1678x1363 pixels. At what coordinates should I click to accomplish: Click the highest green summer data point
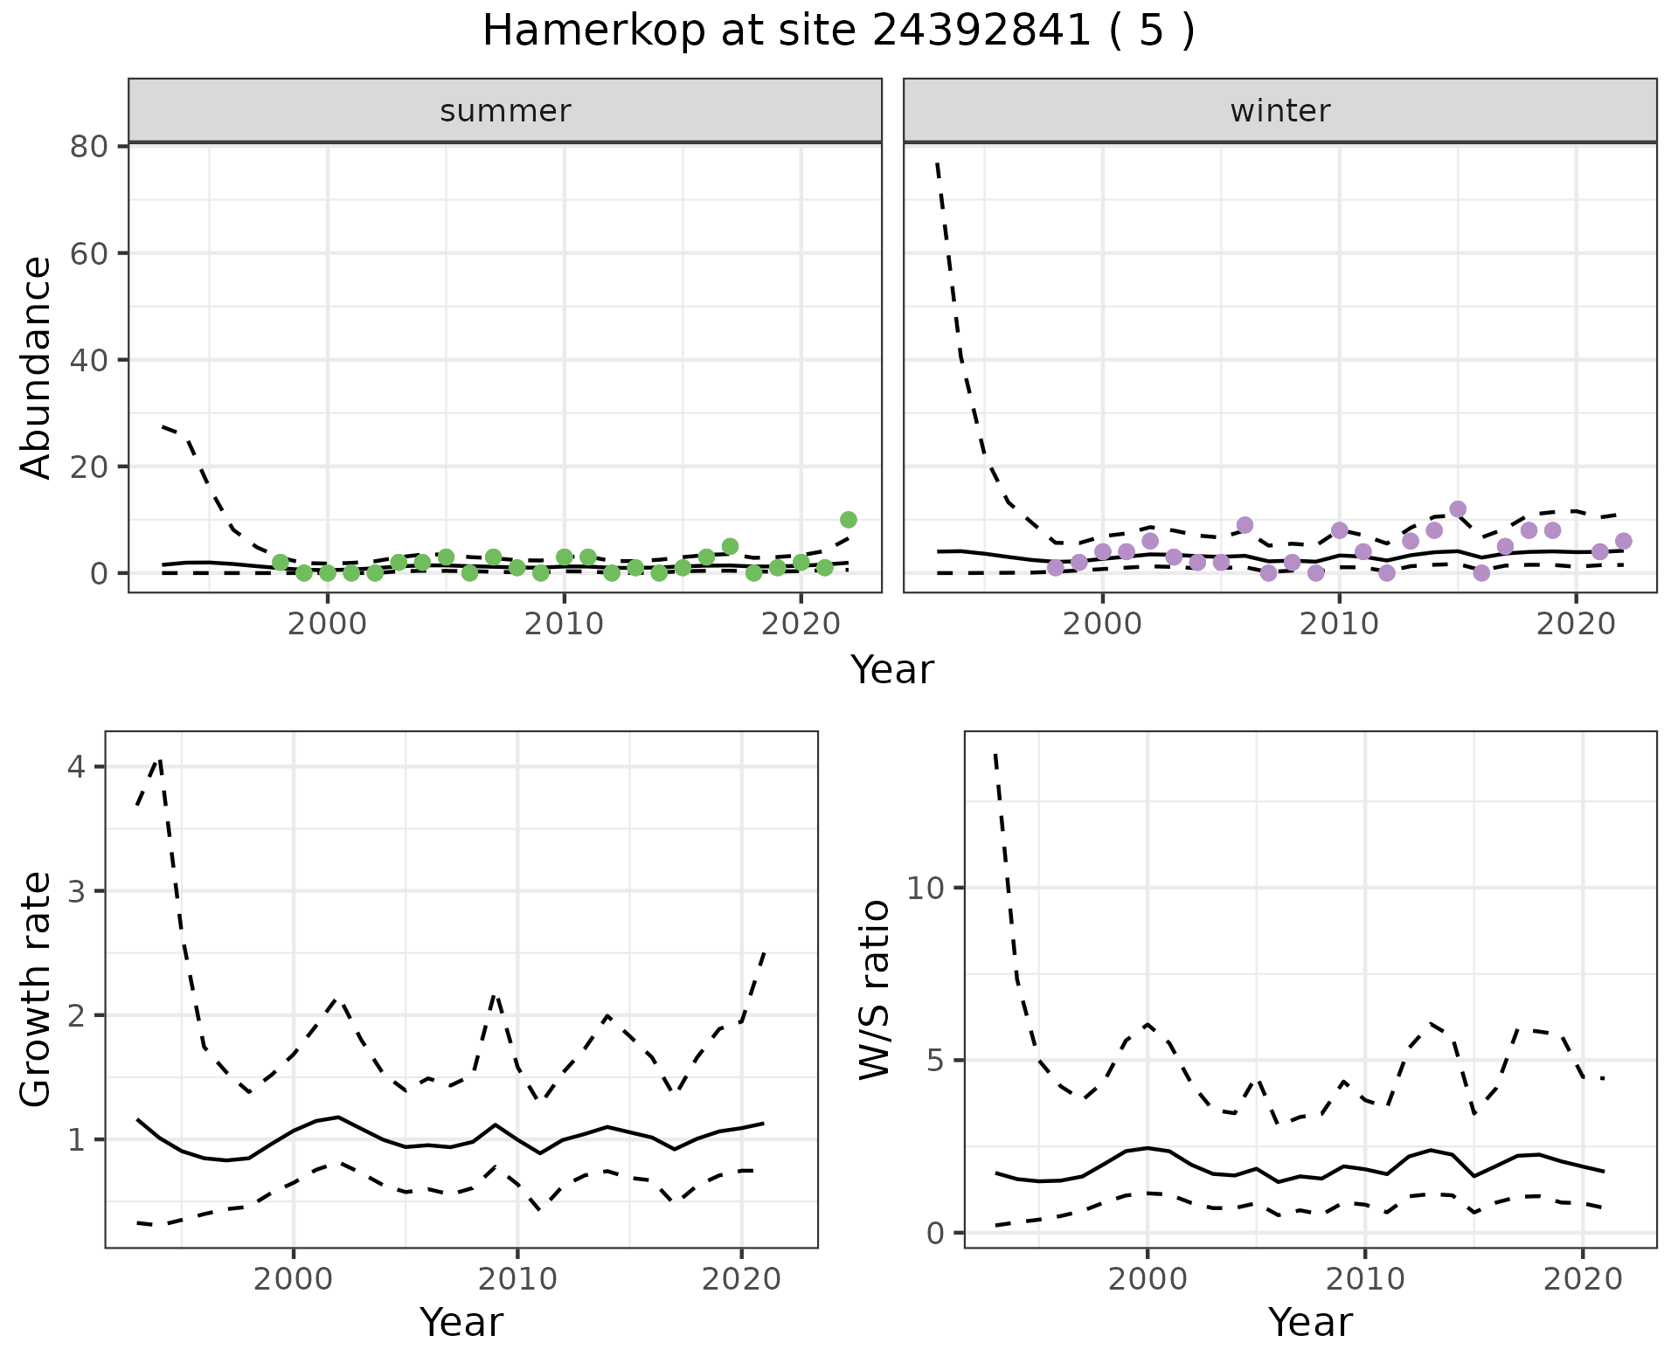(848, 520)
